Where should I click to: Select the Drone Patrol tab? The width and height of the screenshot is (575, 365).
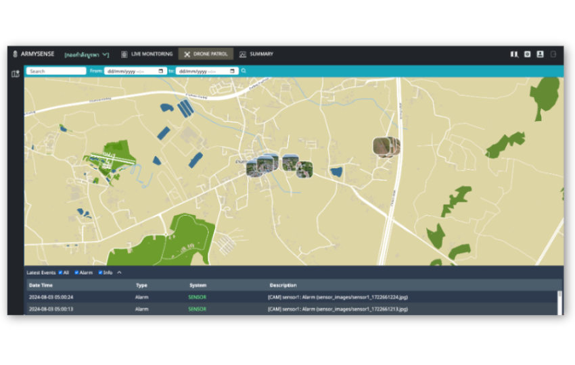(x=206, y=54)
